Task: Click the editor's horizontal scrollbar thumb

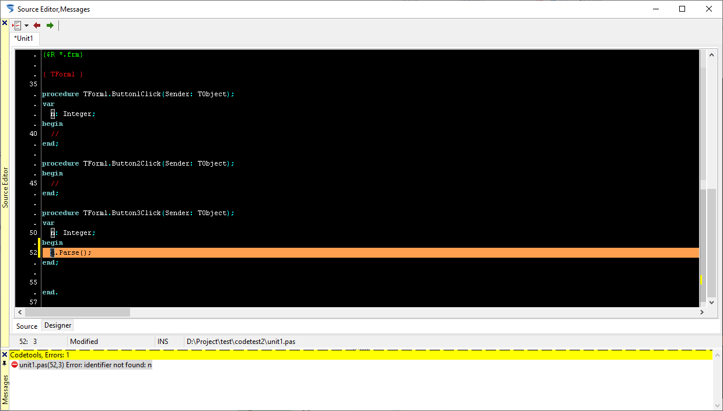Action: click(x=77, y=312)
